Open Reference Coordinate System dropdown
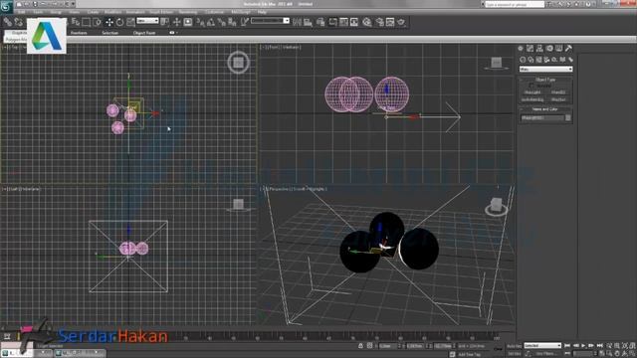637x358 pixels. point(147,20)
